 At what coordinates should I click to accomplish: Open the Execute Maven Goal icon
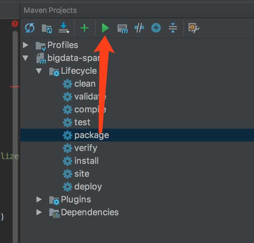tap(122, 28)
